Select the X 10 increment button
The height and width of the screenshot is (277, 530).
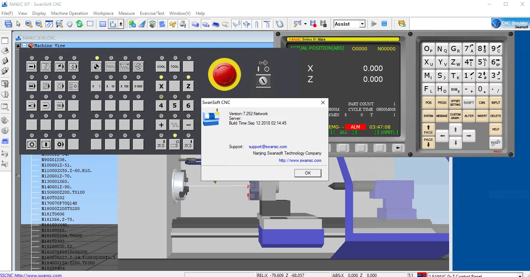click(110, 86)
